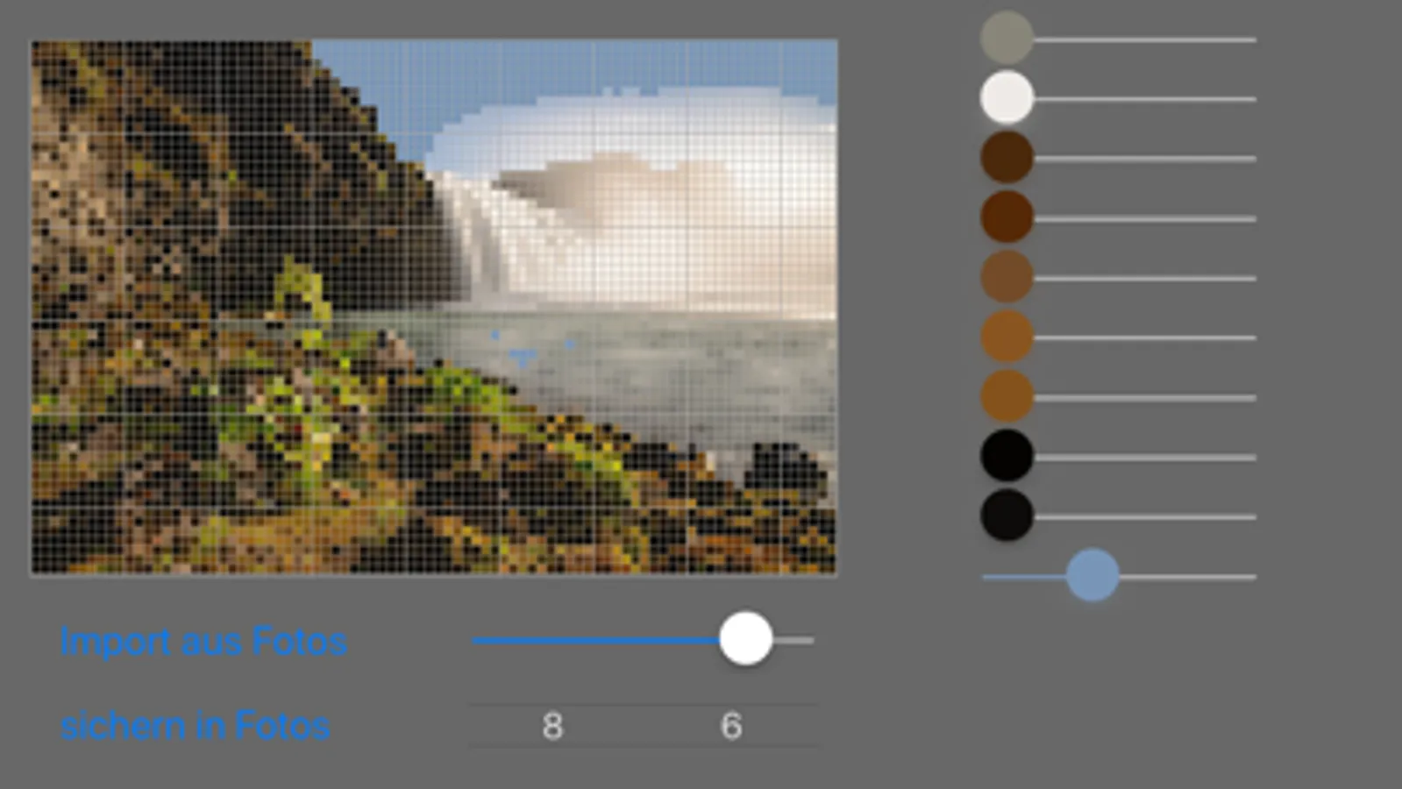This screenshot has height=789, width=1402.
Task: Click sichern in Fotos
Action: point(195,726)
